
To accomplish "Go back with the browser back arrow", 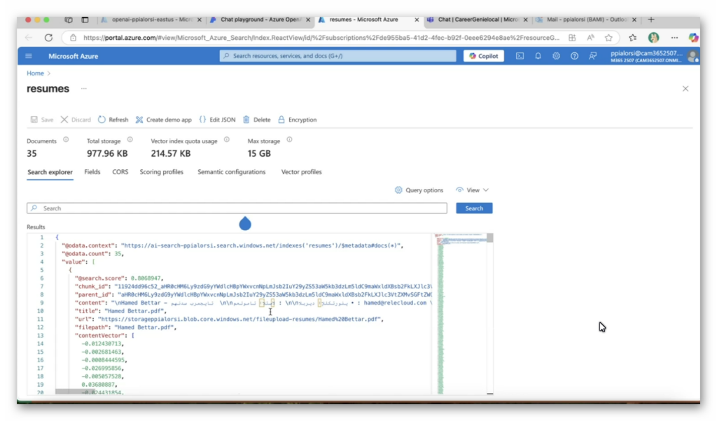I will [29, 38].
